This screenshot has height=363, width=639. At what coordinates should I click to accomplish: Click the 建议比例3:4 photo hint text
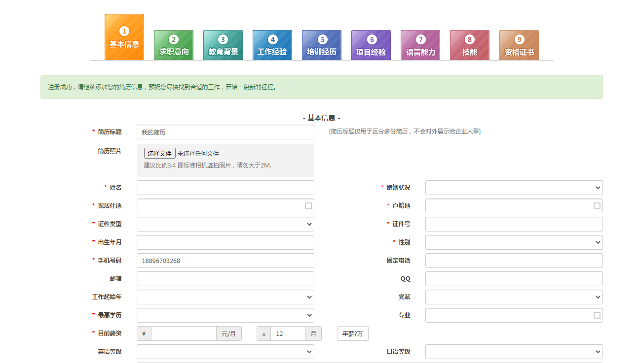tap(208, 165)
